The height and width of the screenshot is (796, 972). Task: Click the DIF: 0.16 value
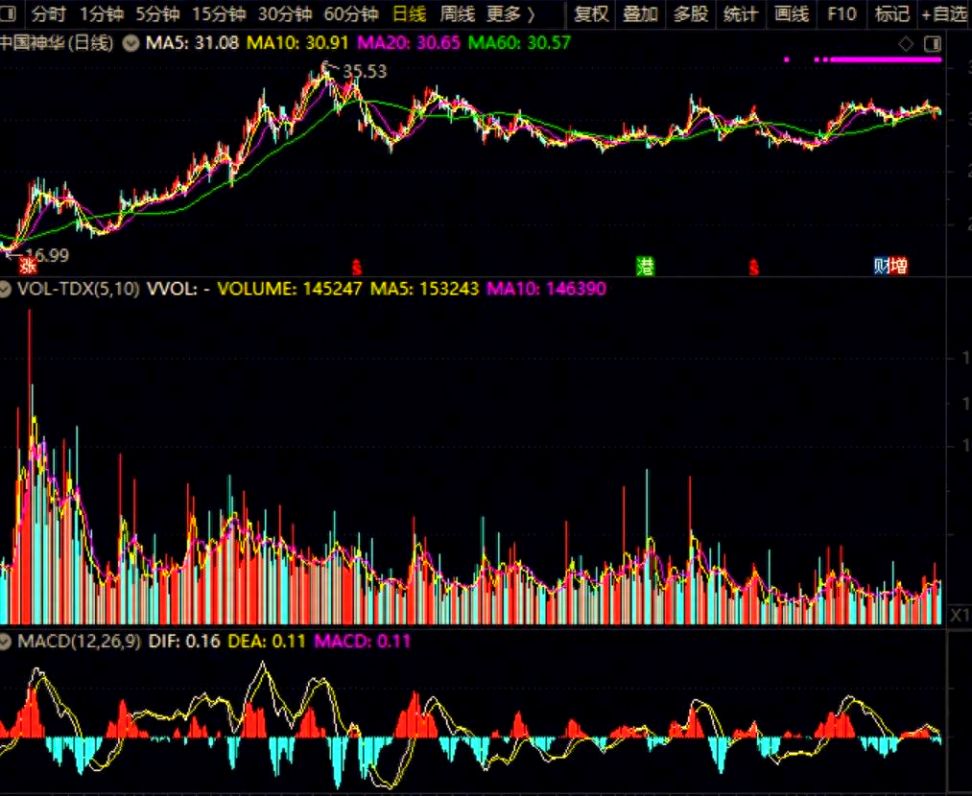(184, 642)
